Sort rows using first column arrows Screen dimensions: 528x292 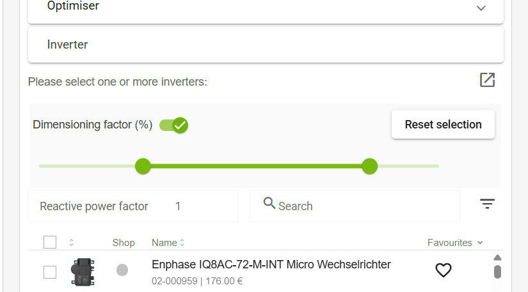point(71,242)
